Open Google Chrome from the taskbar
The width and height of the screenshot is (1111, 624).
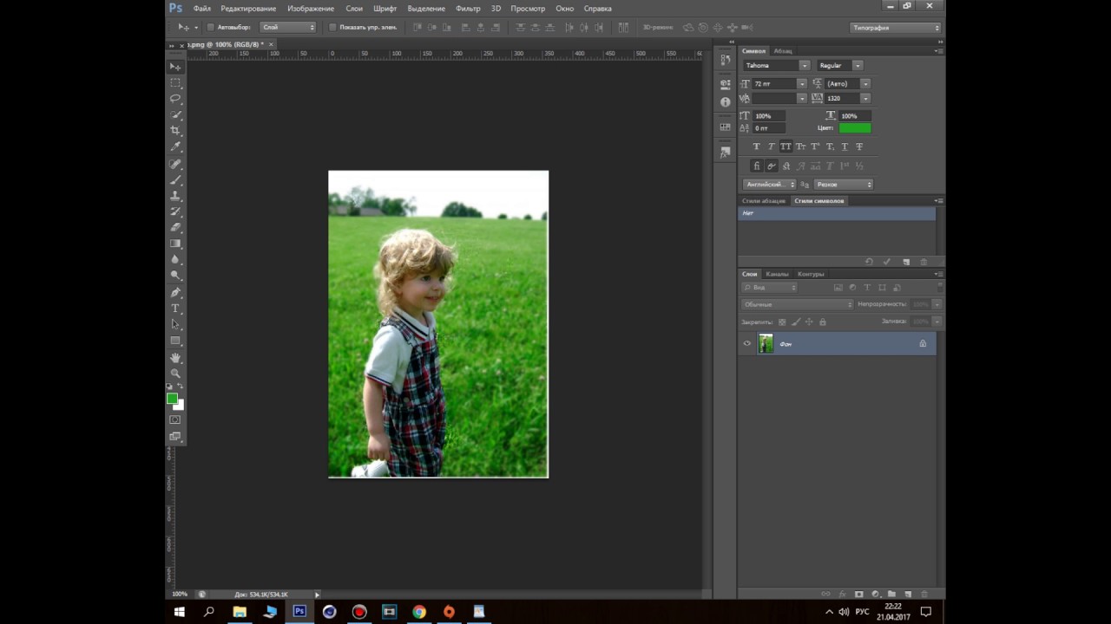(419, 612)
